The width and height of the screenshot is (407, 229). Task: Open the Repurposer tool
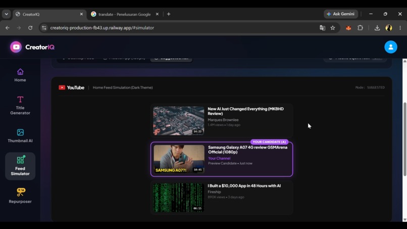(20, 196)
